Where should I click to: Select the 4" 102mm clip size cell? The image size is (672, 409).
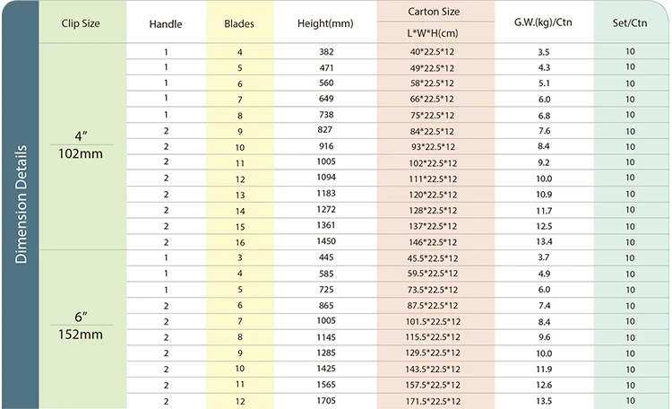pyautogui.click(x=81, y=145)
